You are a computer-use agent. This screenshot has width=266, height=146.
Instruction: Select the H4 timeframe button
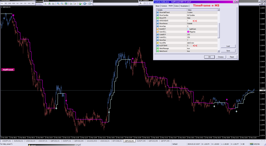coord(21,3)
